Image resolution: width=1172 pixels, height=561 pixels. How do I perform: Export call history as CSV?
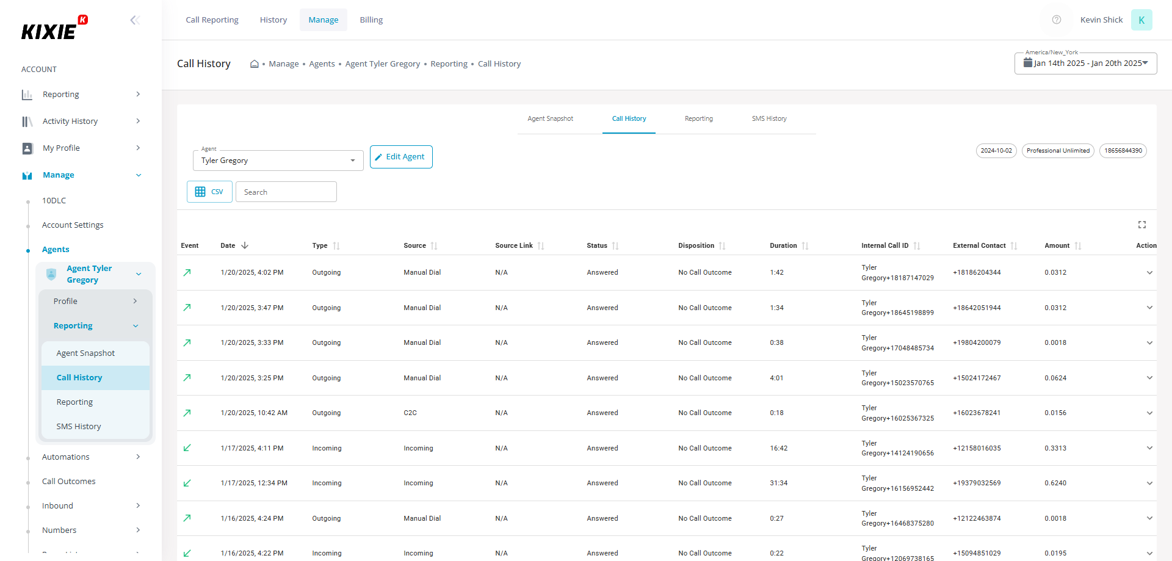point(209,192)
